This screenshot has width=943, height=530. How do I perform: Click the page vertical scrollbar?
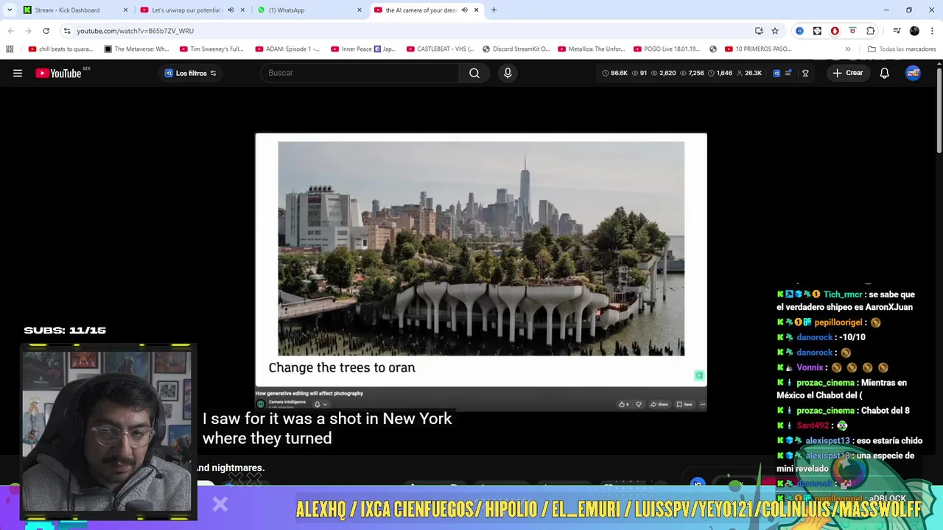tap(939, 110)
